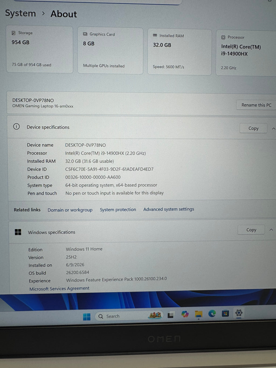Image resolution: width=276 pixels, height=368 pixels.
Task: Select installed on date 6/9/2026
Action: pyautogui.click(x=75, y=265)
